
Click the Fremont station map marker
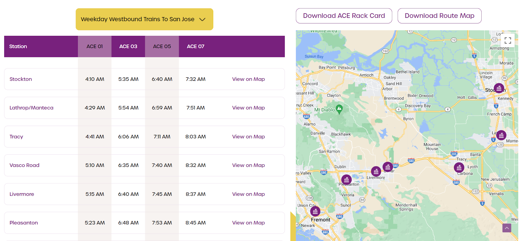coord(315,211)
